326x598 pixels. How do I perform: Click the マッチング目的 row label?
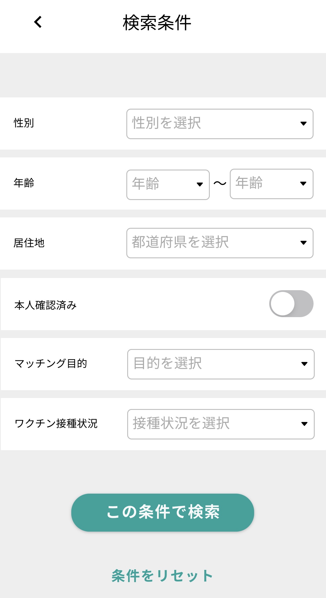coord(51,363)
